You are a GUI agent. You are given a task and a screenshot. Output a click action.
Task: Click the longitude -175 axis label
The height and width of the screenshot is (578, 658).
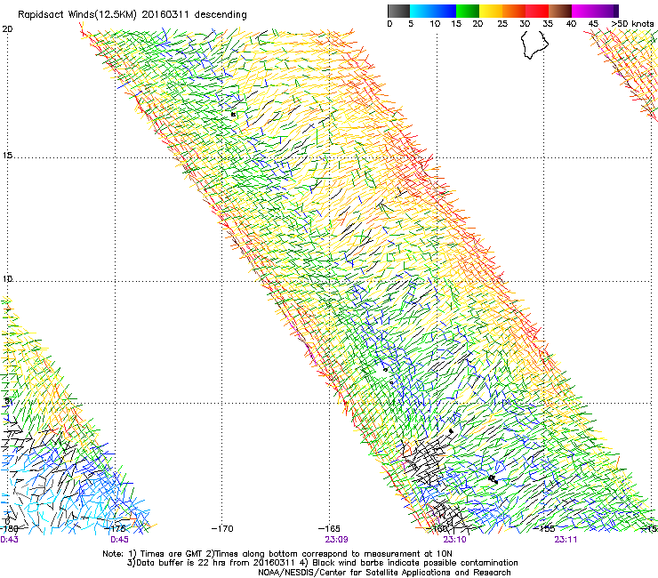[x=115, y=528]
